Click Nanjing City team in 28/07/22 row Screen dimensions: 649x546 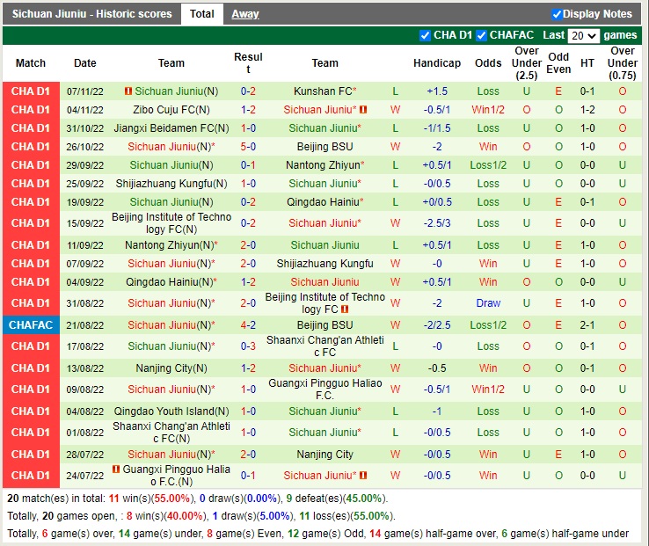pos(324,455)
